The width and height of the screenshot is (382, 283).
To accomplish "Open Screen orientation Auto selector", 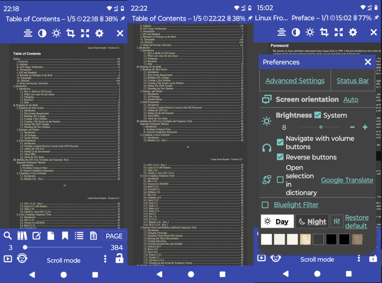I will tap(351, 100).
